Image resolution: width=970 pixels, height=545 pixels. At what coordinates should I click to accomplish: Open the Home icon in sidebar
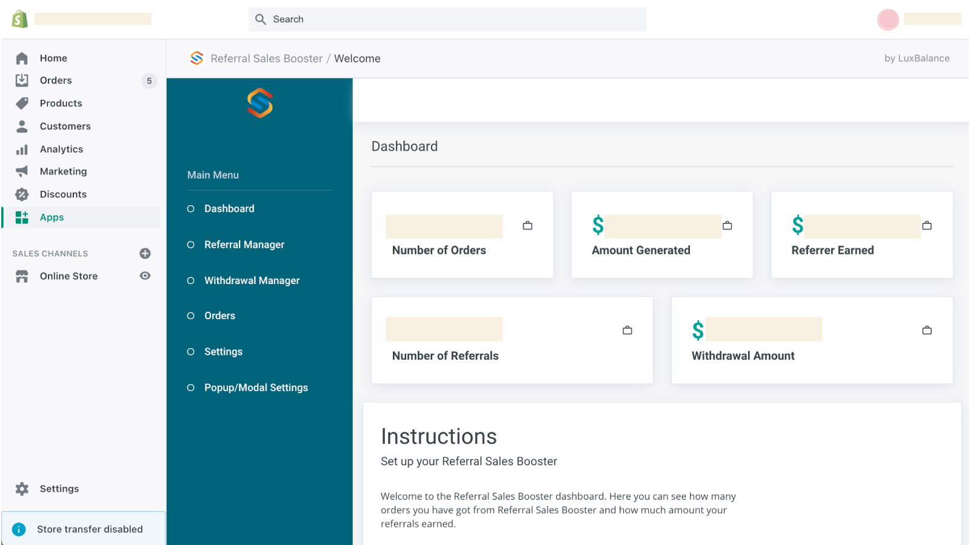pos(22,58)
